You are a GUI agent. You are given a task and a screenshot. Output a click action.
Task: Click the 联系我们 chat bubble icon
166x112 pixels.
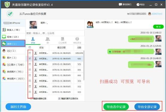(x=120, y=4)
